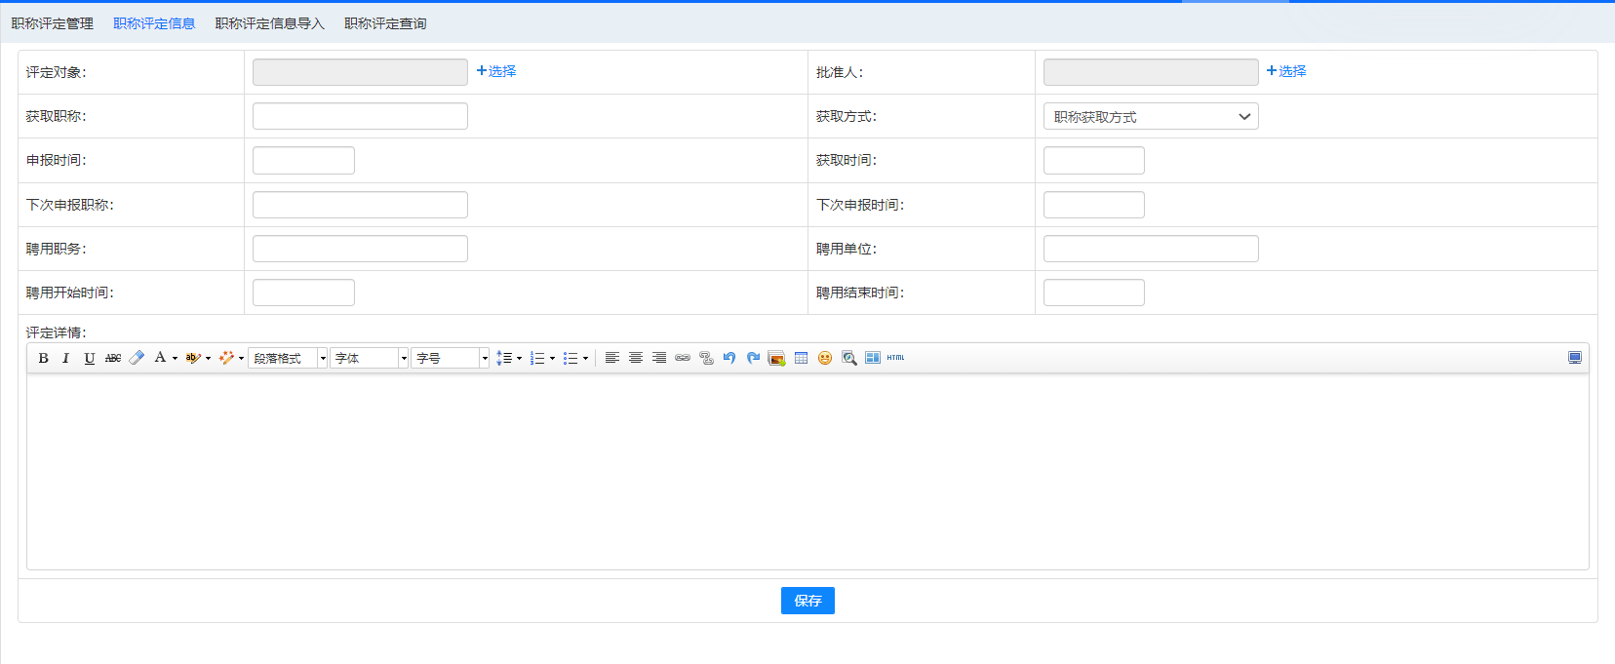1615x664 pixels.
Task: Click the undo arrow icon
Action: (x=729, y=358)
